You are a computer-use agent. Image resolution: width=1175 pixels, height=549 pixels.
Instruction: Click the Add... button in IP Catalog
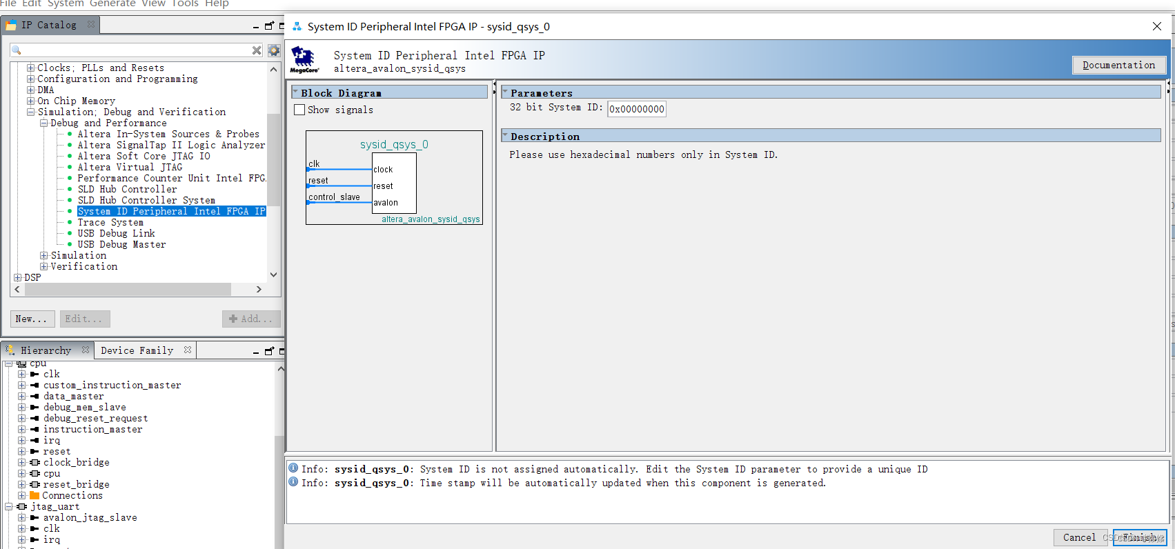click(251, 319)
